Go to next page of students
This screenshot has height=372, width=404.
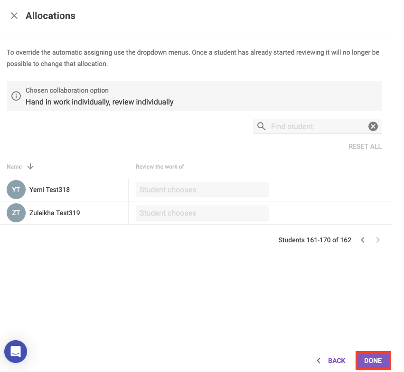click(x=378, y=240)
